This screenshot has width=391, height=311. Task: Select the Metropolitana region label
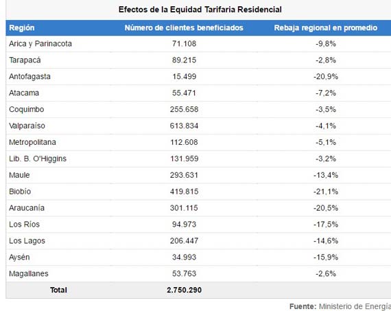[x=32, y=142]
